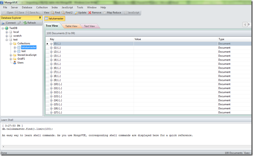Image resolution: width=253 pixels, height=156 pixels.
Task: Select the Collections folder
Action: point(24,44)
